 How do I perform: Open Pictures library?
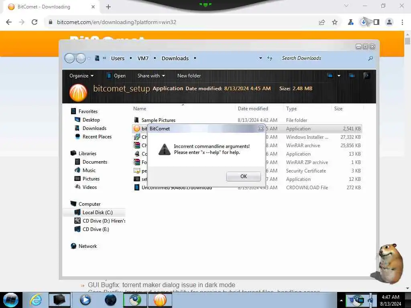91,178
